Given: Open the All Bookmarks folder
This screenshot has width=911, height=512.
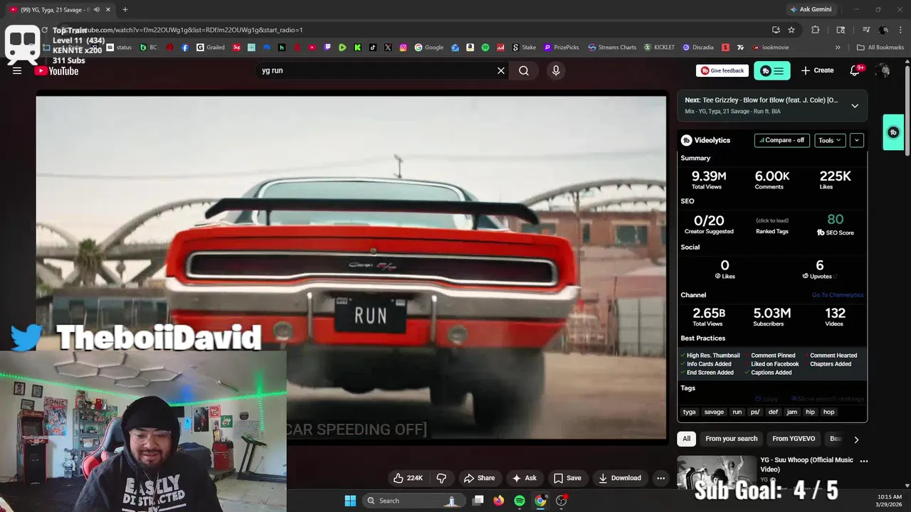Looking at the screenshot, I should point(880,48).
